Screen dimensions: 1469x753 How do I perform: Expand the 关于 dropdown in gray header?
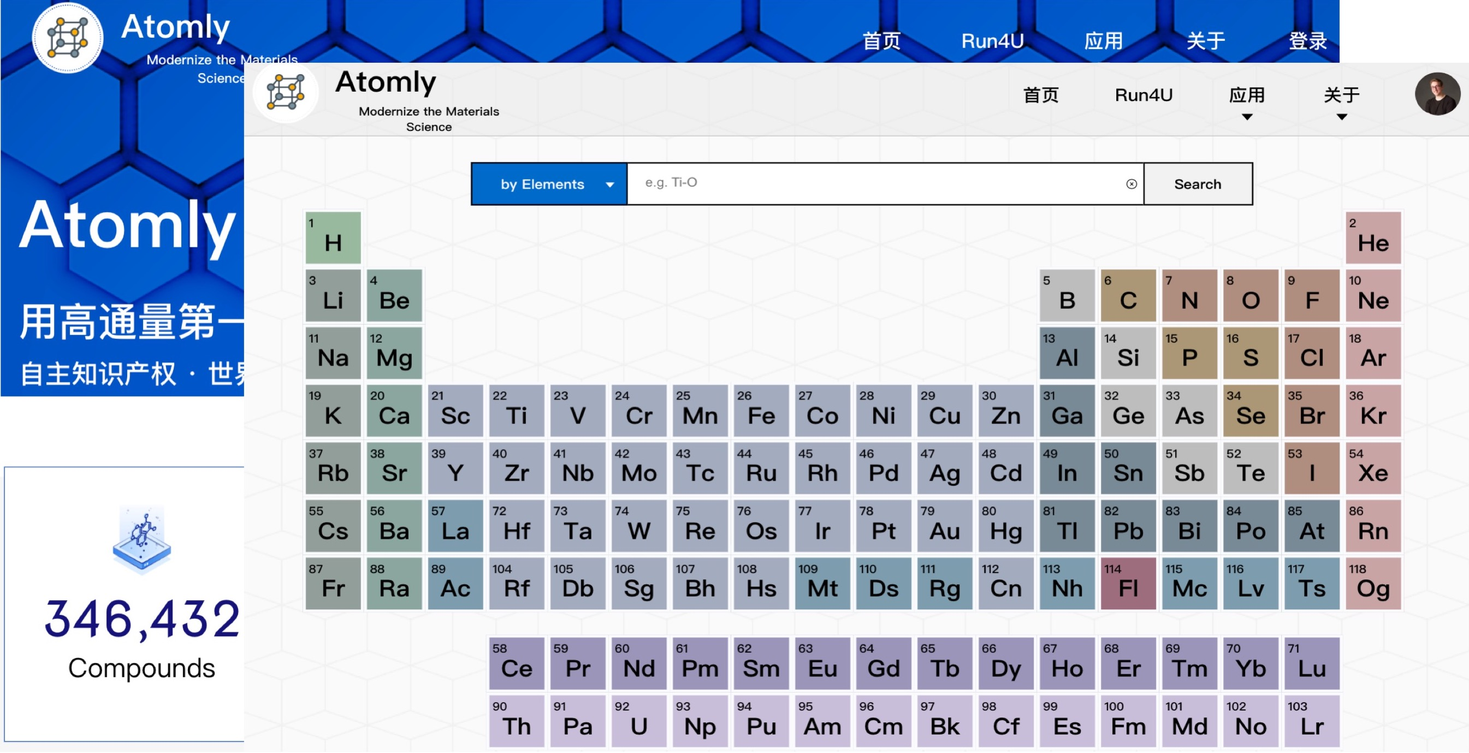click(1341, 117)
